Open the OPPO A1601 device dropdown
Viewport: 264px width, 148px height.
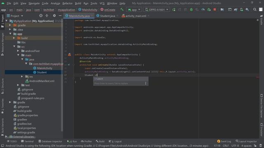pos(157,10)
